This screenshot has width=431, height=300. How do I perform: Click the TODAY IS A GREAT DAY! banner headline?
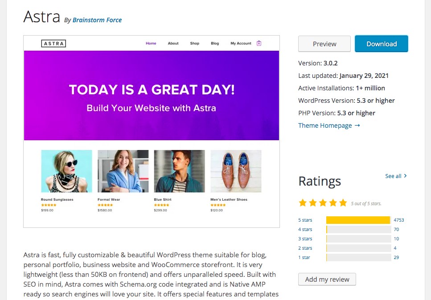(152, 89)
